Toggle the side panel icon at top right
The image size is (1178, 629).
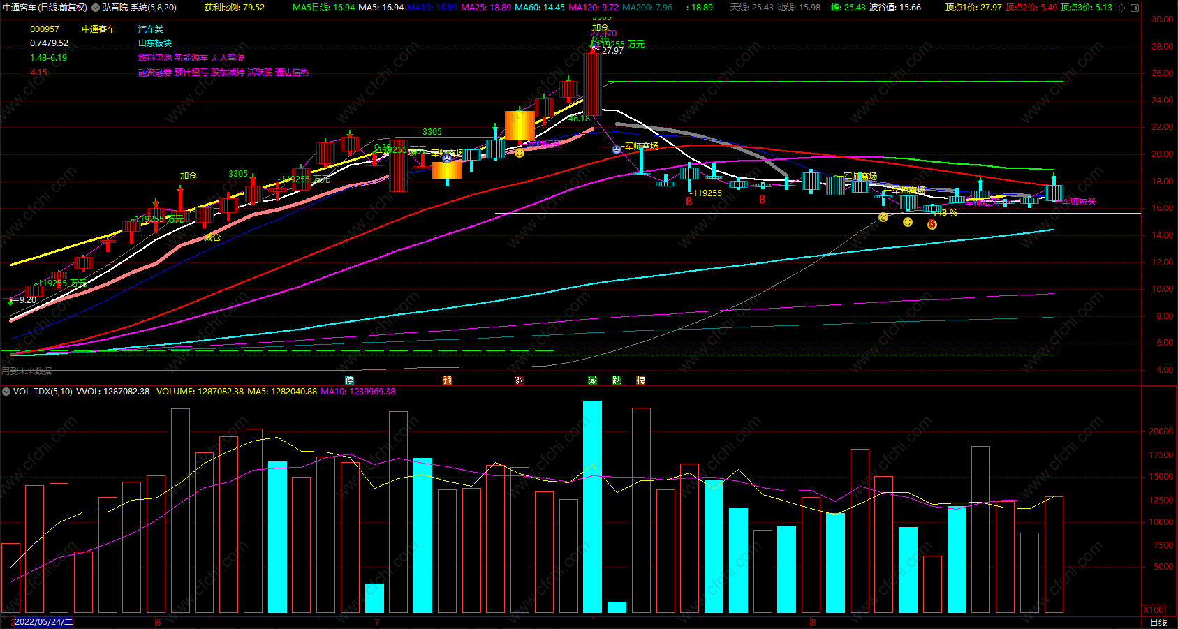[x=1135, y=8]
